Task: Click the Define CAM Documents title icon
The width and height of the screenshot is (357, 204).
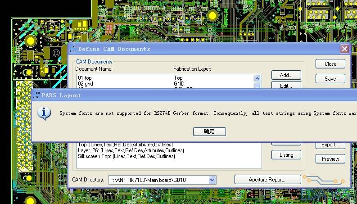Action: click(73, 49)
